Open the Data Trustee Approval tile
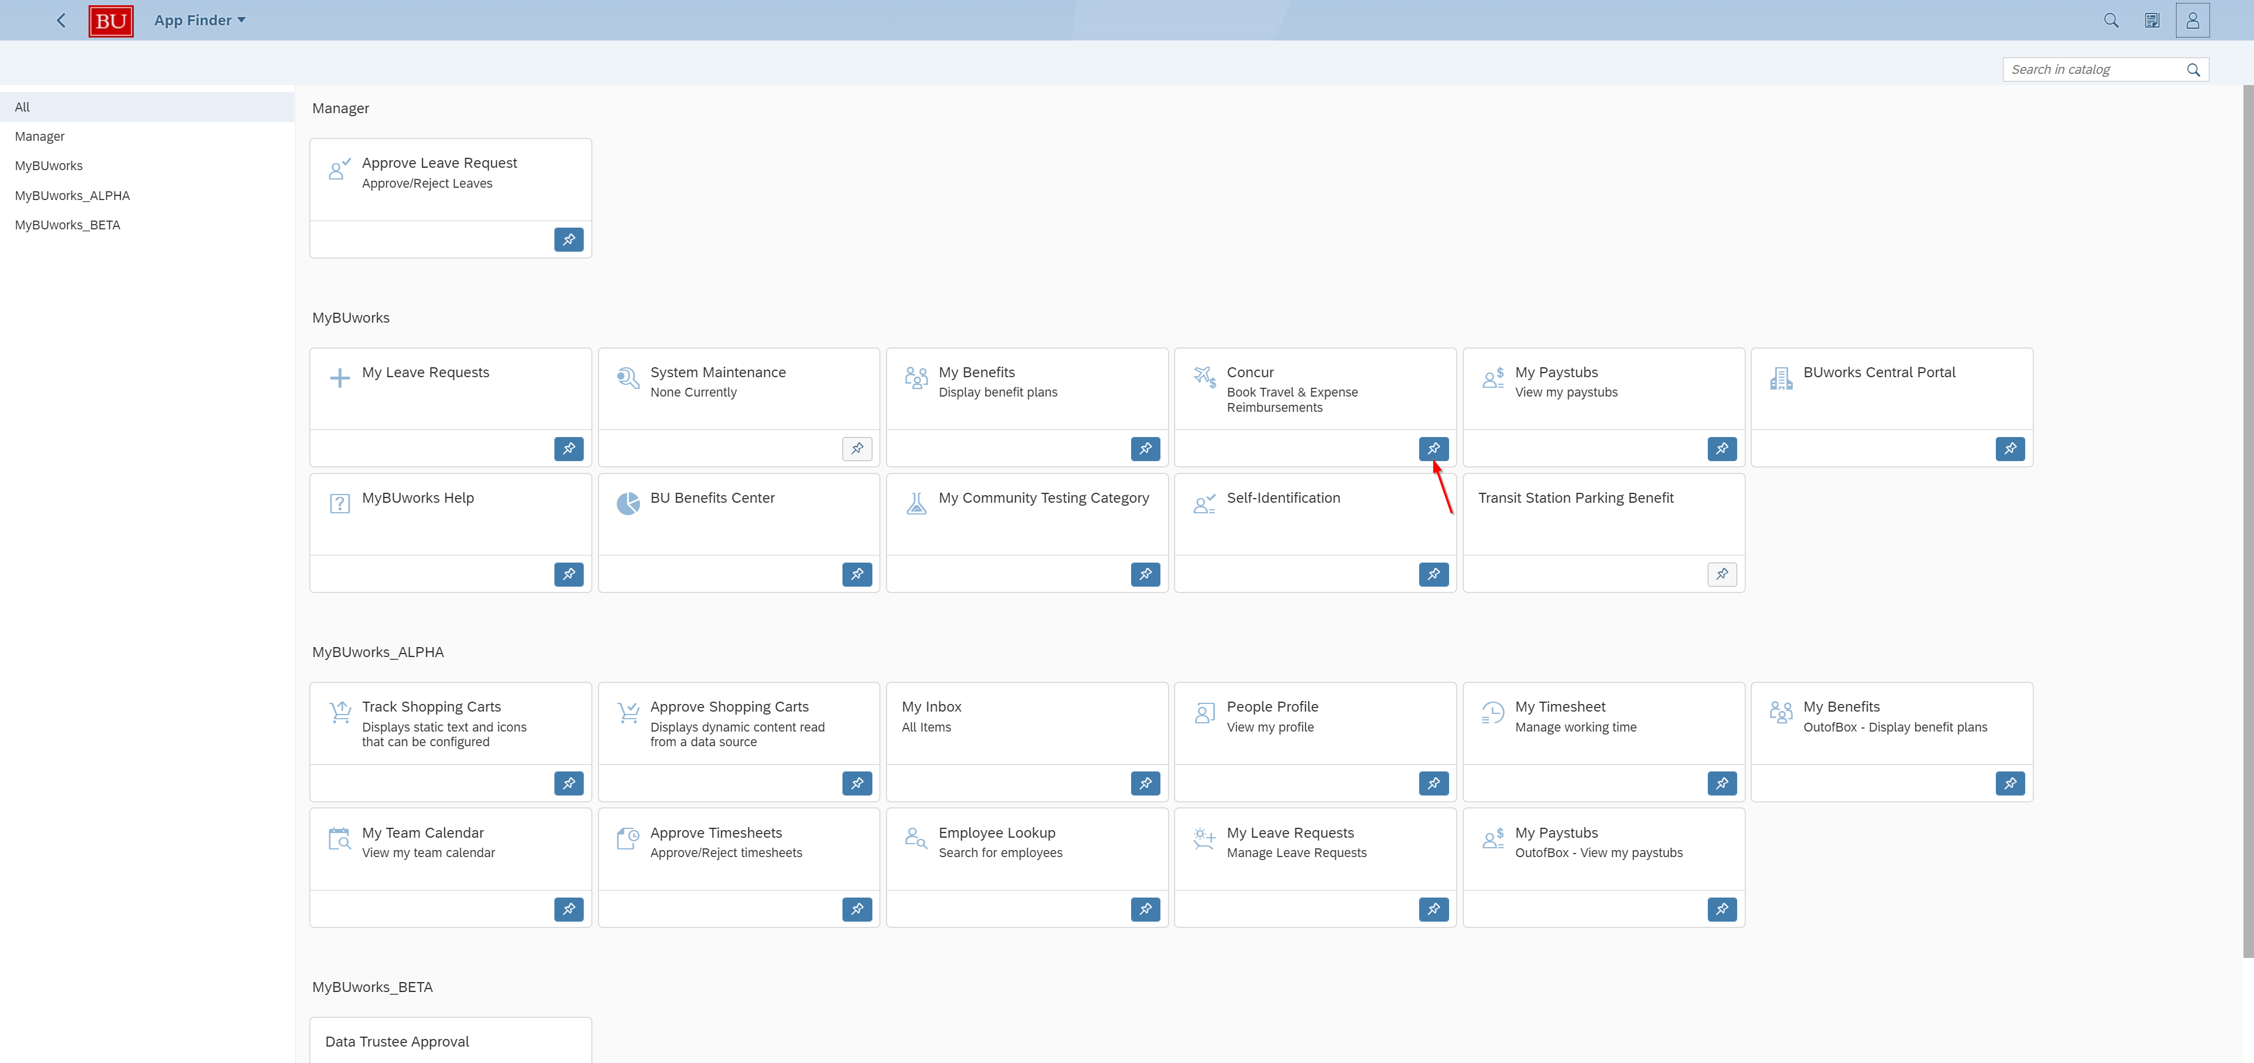The image size is (2254, 1063). click(x=451, y=1041)
